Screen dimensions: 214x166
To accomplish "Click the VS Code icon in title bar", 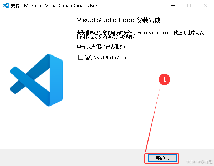I will [6, 5].
